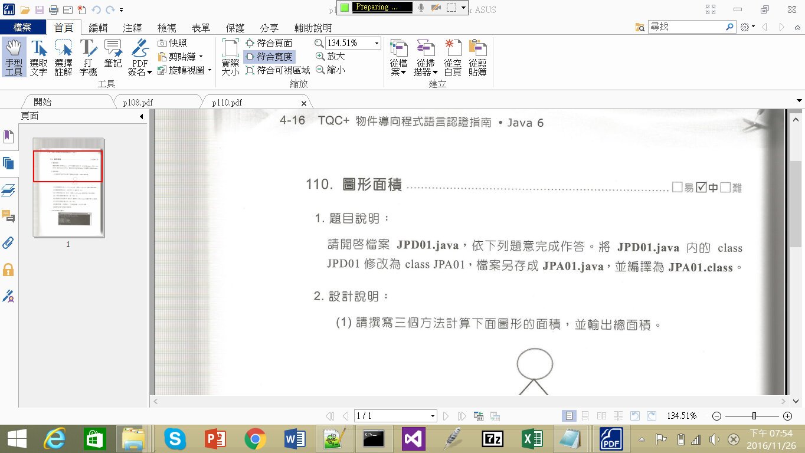This screenshot has width=805, height=453.
Task: Switch to the 注釋 ribbon tab
Action: click(x=132, y=28)
